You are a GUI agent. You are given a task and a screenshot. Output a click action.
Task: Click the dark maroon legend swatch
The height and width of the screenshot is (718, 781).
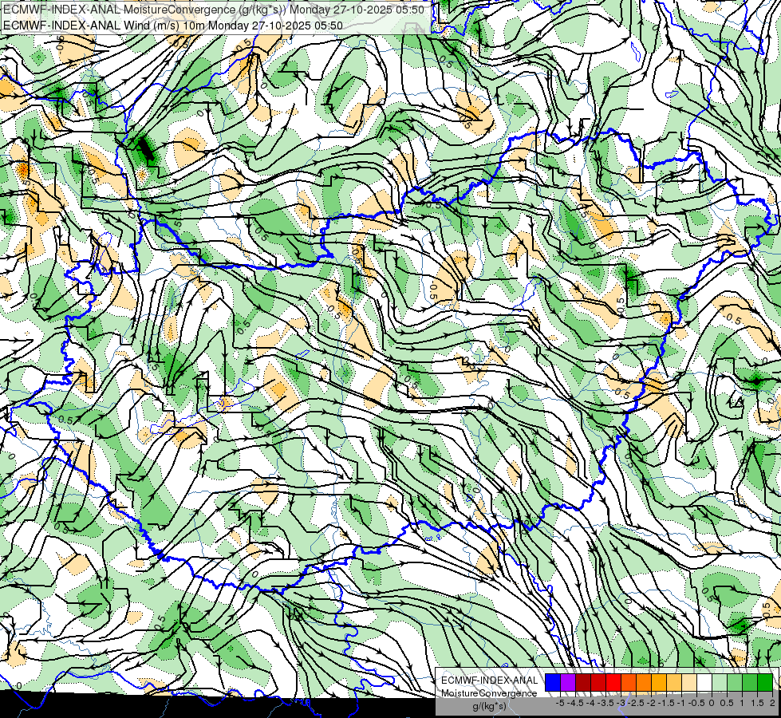pos(583,683)
